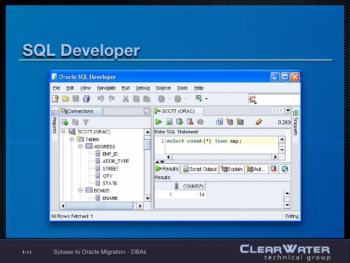Click the Save toolbar icon
Image resolution: width=350 pixels, height=263 pixels.
point(76,99)
